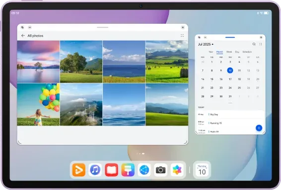Screen dimensions: 281x190
Task: Add a new event with the blue plus button
Action: coord(259,128)
